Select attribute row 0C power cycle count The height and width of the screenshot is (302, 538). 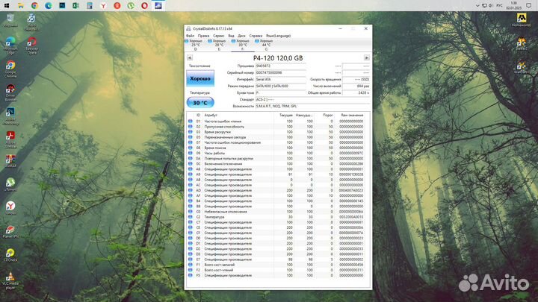(278, 163)
